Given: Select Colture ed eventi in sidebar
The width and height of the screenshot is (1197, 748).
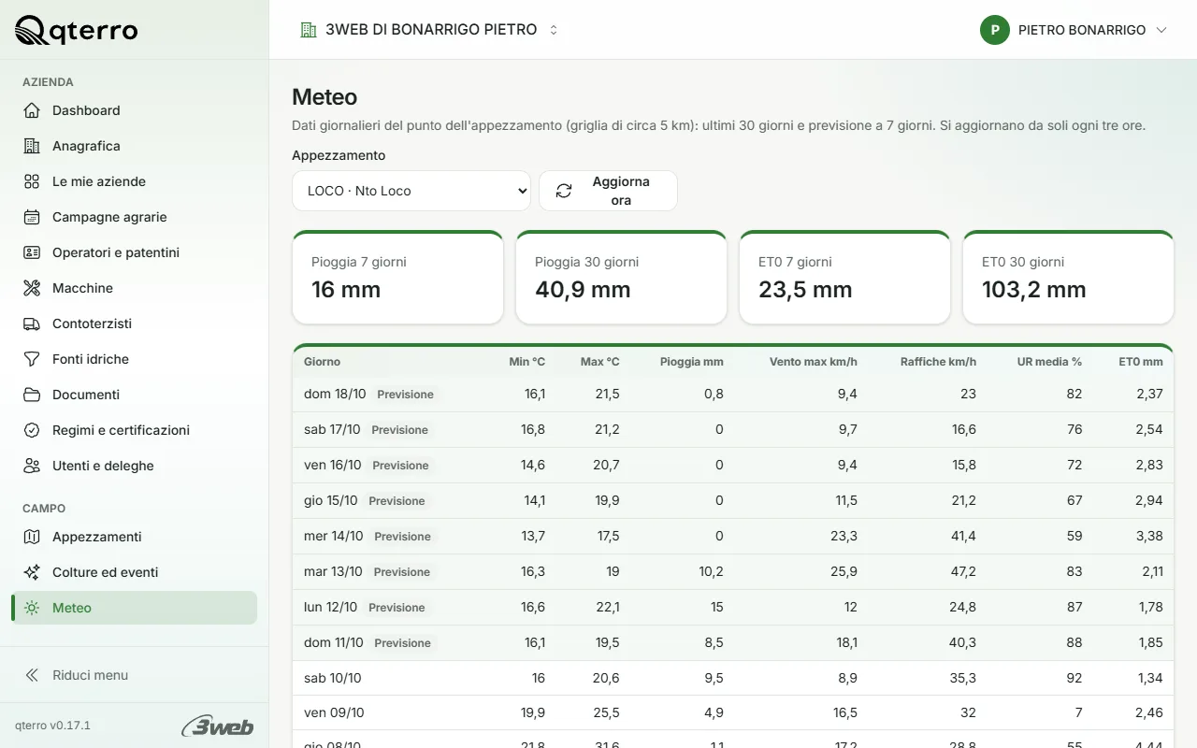Looking at the screenshot, I should click(x=135, y=572).
